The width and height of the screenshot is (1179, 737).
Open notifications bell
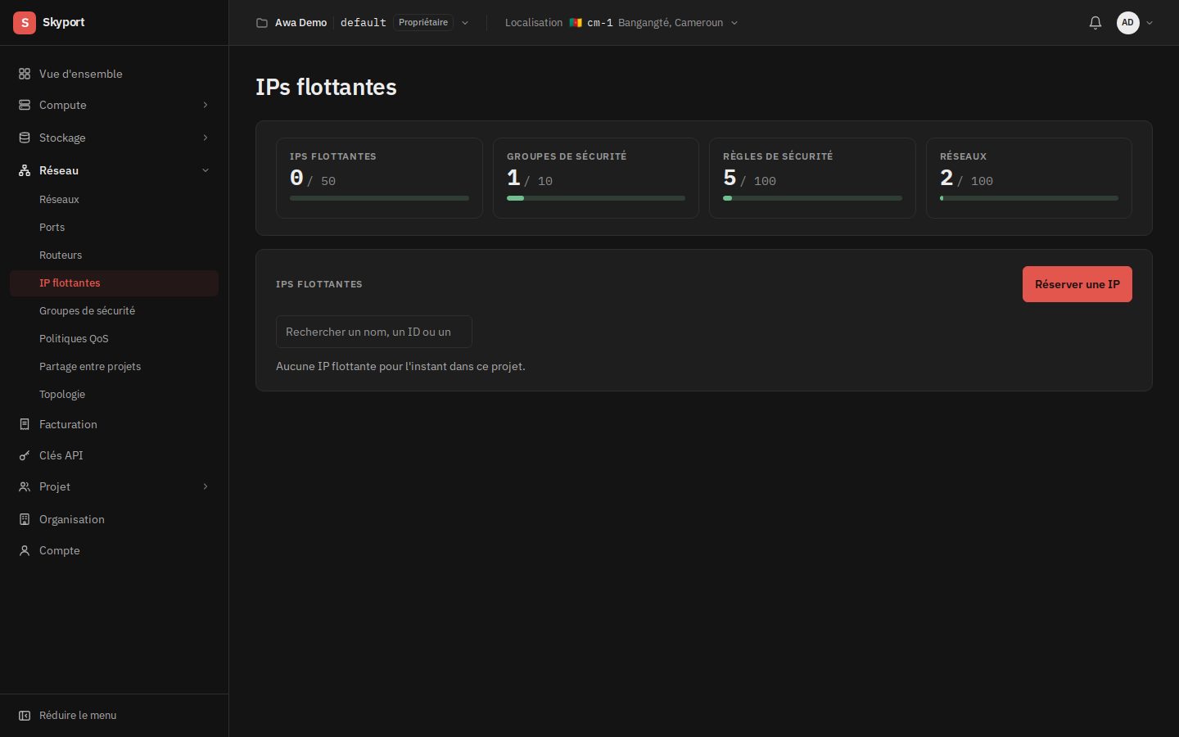(1095, 23)
